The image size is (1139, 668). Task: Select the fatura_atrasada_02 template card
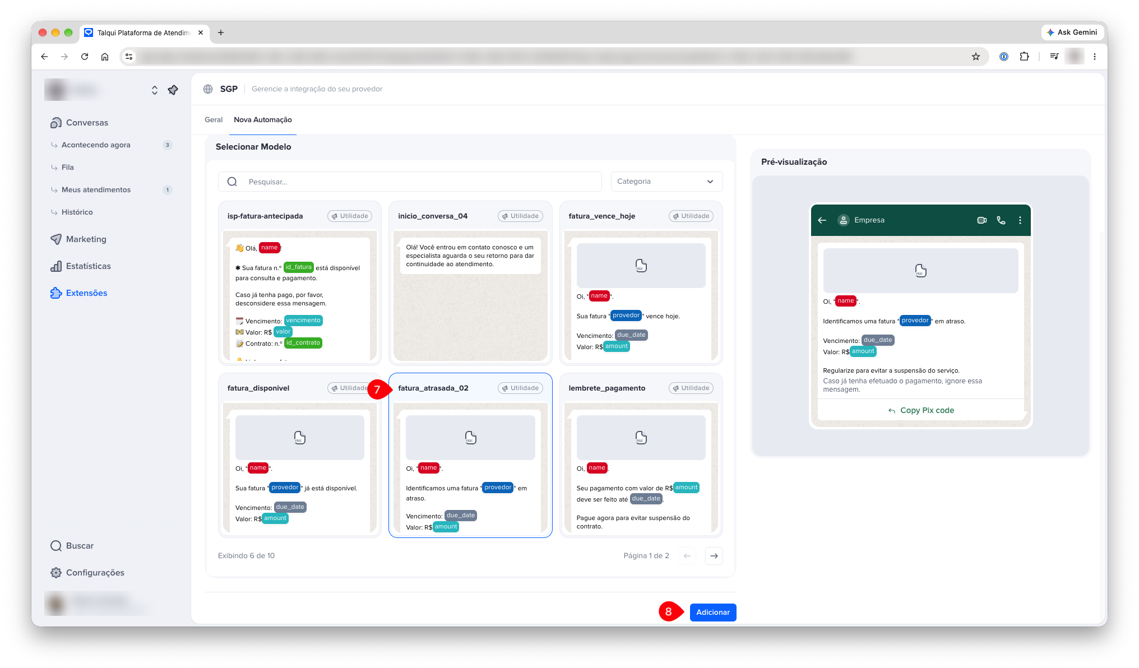click(470, 455)
